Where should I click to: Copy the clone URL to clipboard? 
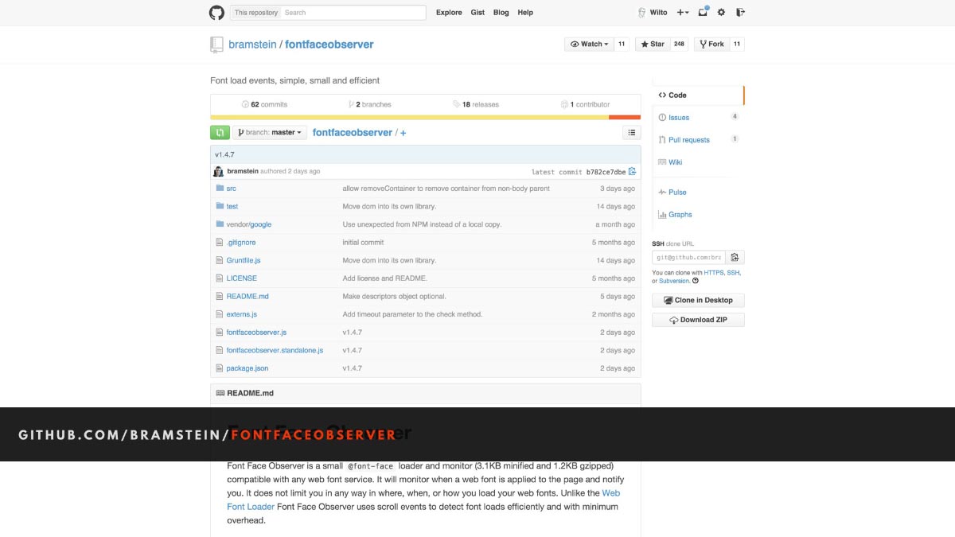tap(735, 257)
